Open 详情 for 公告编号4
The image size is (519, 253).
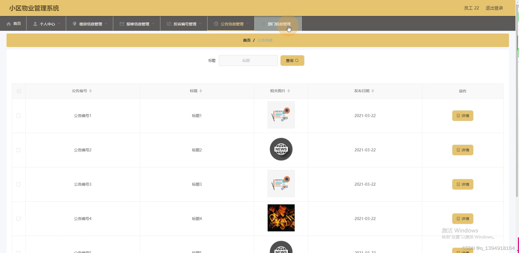[463, 219]
